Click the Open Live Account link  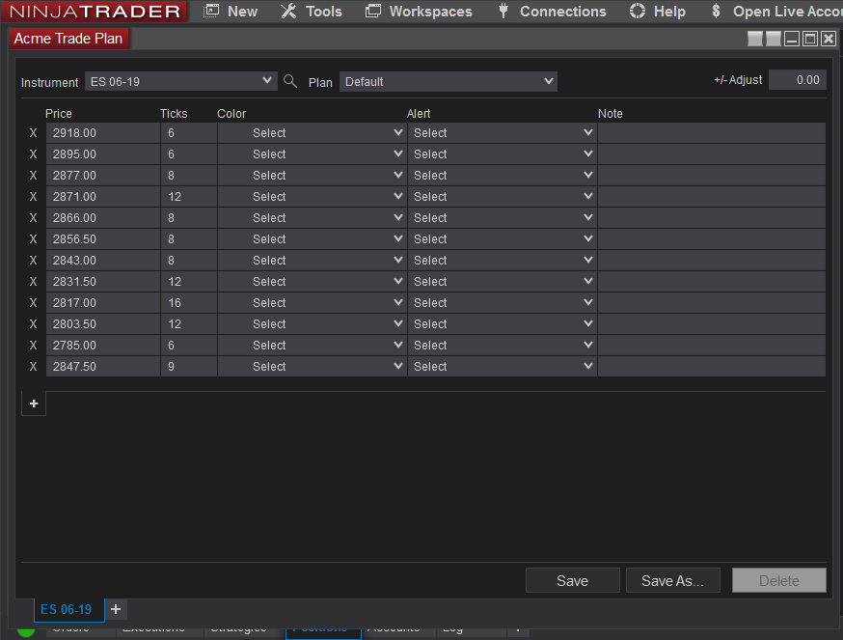(776, 12)
